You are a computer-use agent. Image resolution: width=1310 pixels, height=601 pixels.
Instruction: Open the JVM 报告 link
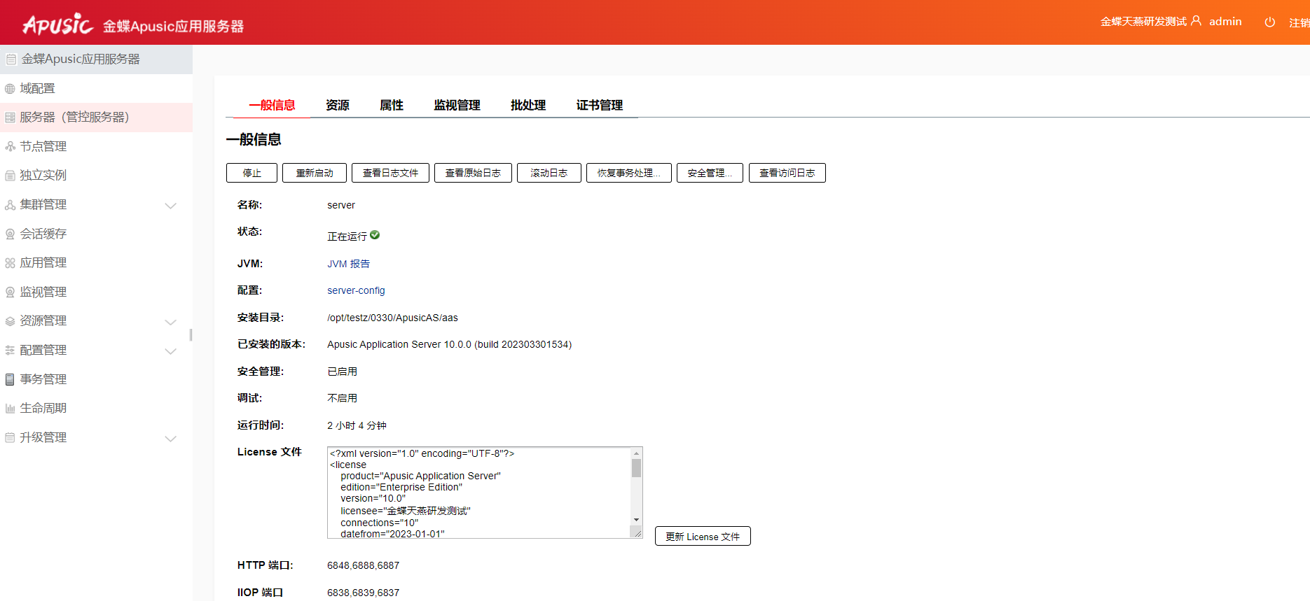point(348,264)
